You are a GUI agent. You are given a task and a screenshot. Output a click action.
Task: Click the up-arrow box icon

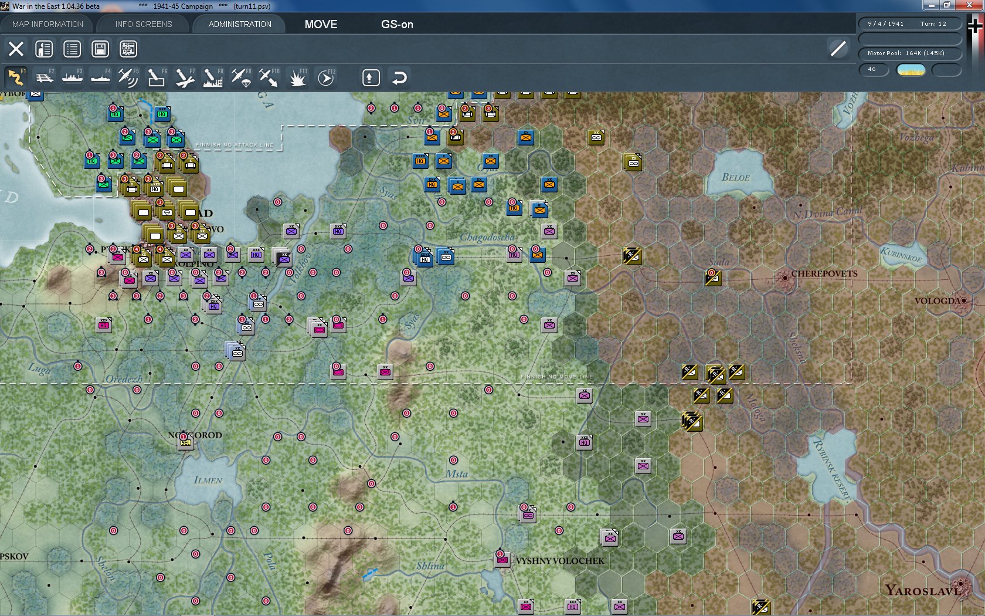(x=371, y=77)
